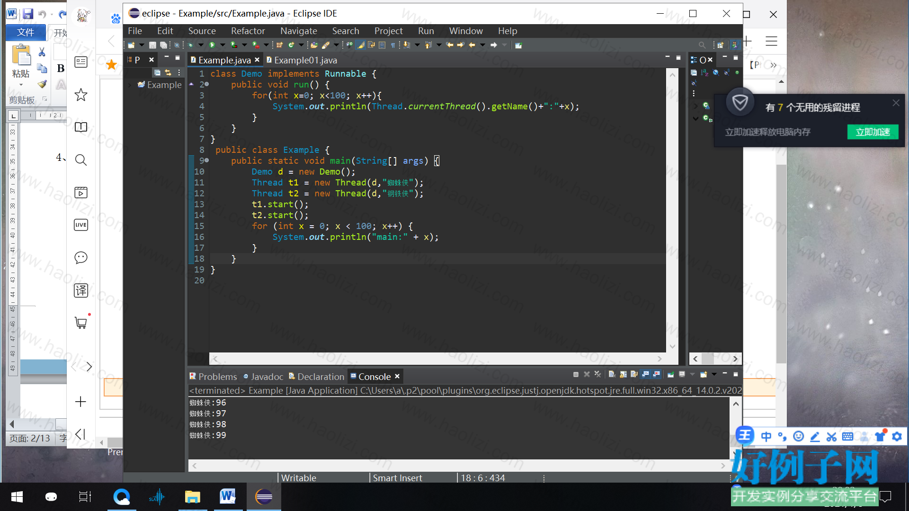
Task: Jump to the previous annotation icon
Action: click(x=428, y=45)
